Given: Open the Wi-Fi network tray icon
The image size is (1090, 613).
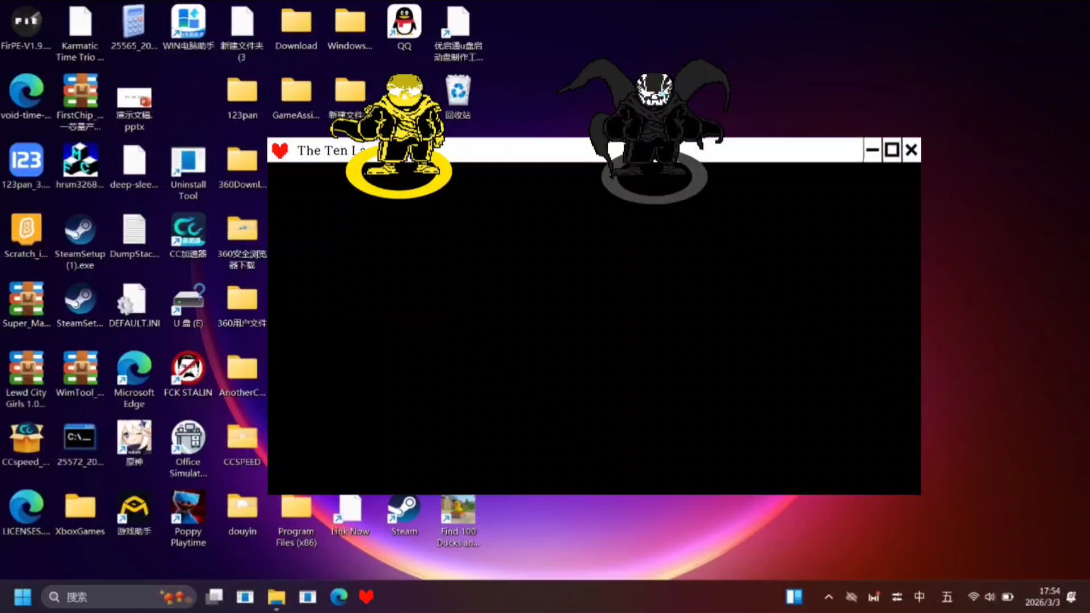Looking at the screenshot, I should [x=974, y=597].
